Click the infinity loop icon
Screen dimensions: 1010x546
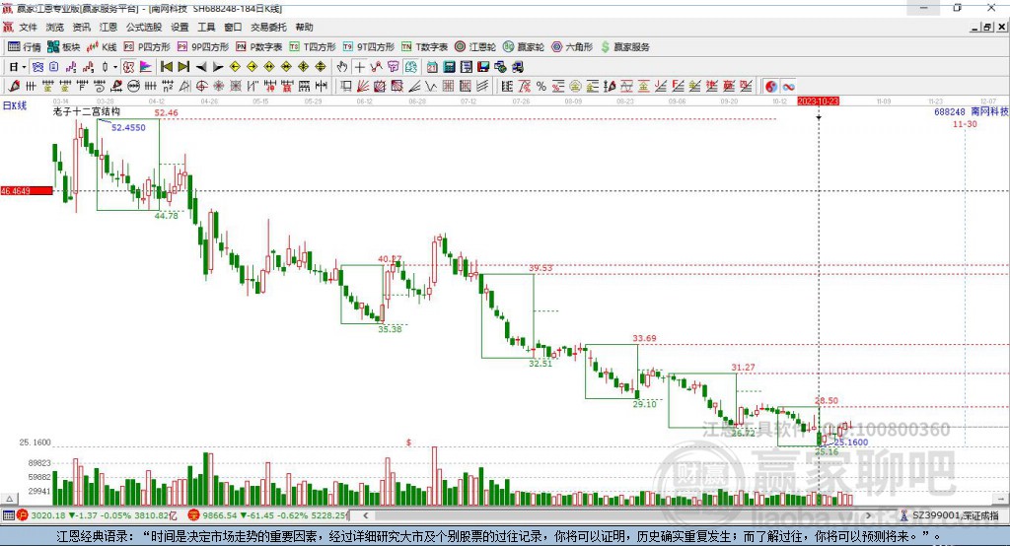[x=788, y=87]
